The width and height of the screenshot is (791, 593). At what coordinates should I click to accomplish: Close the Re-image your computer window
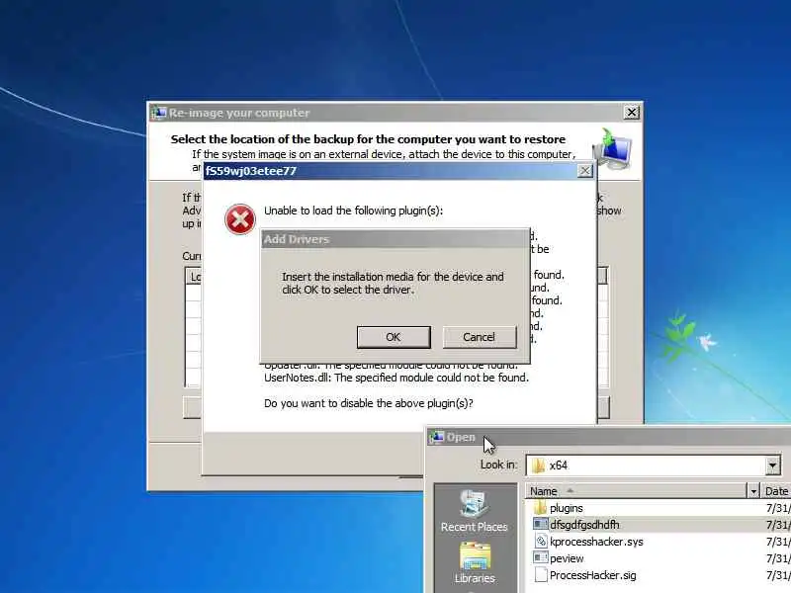(632, 113)
